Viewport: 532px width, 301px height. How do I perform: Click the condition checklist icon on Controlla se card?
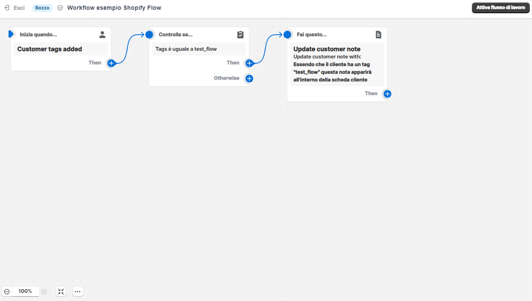[x=240, y=35]
